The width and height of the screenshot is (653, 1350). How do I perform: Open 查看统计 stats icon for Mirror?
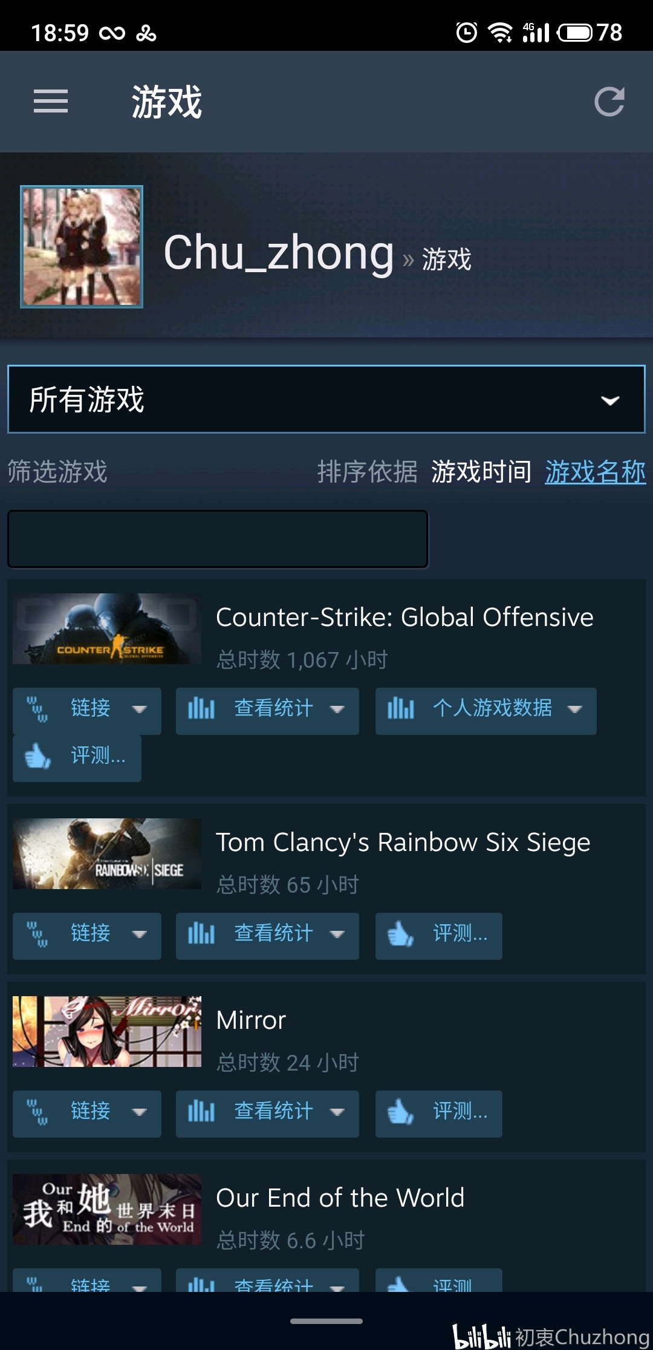click(x=201, y=1111)
